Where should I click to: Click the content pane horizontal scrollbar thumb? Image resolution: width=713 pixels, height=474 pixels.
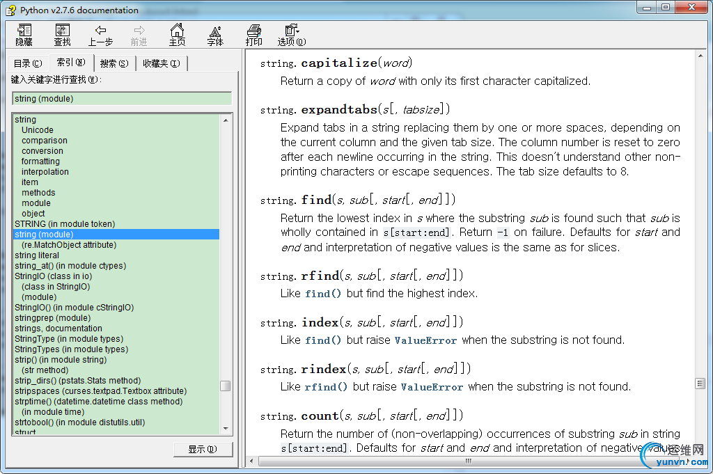[469, 461]
